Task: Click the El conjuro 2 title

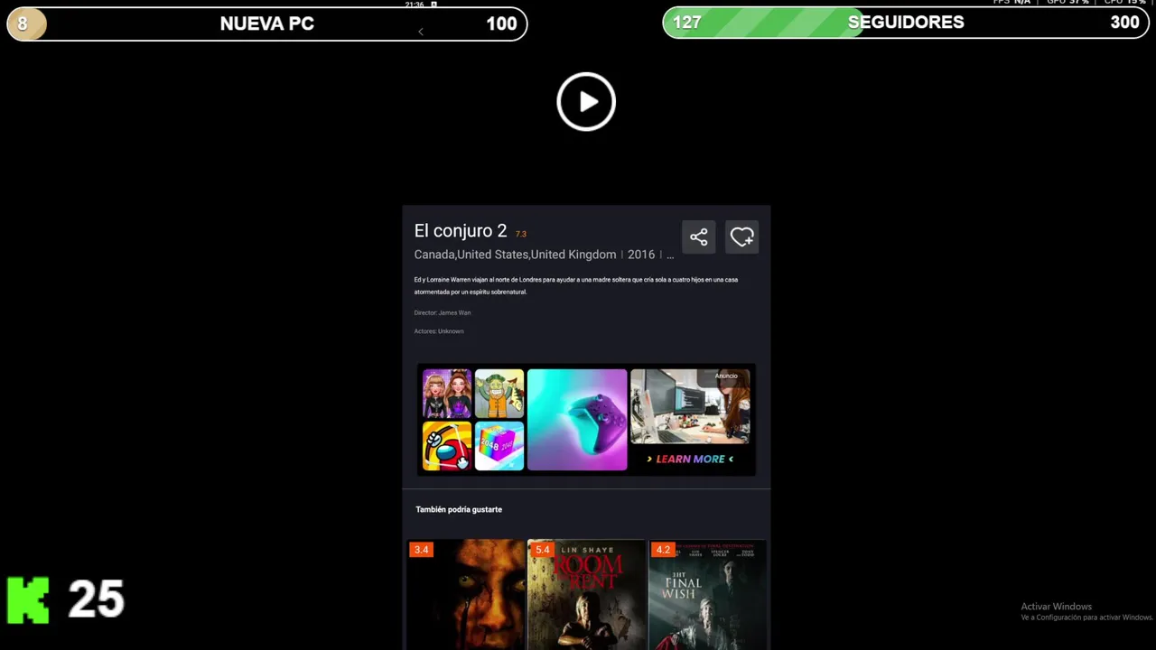Action: tap(461, 231)
